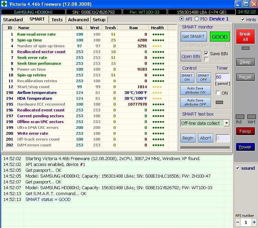Switch to the Setup tab
This screenshot has height=228, width=258.
pyautogui.click(x=99, y=20)
